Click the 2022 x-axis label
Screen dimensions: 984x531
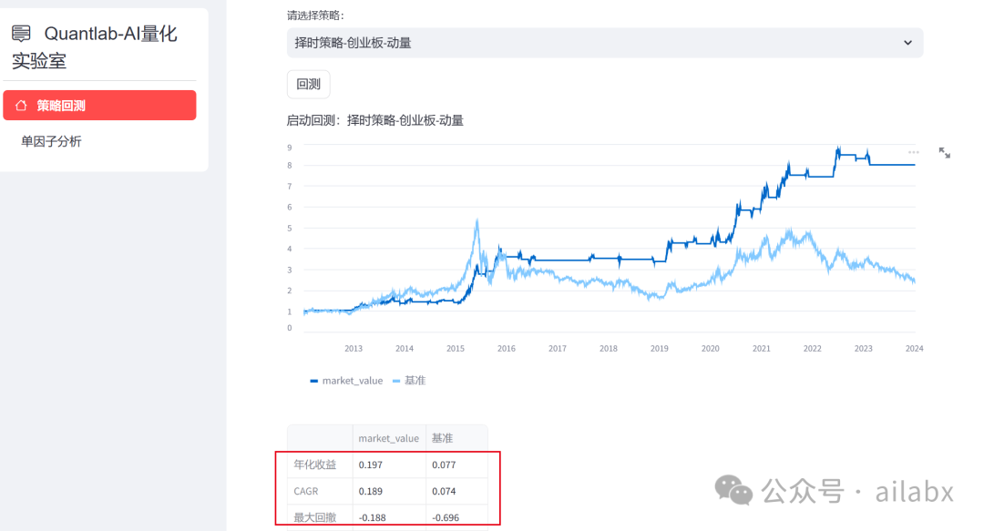[812, 348]
